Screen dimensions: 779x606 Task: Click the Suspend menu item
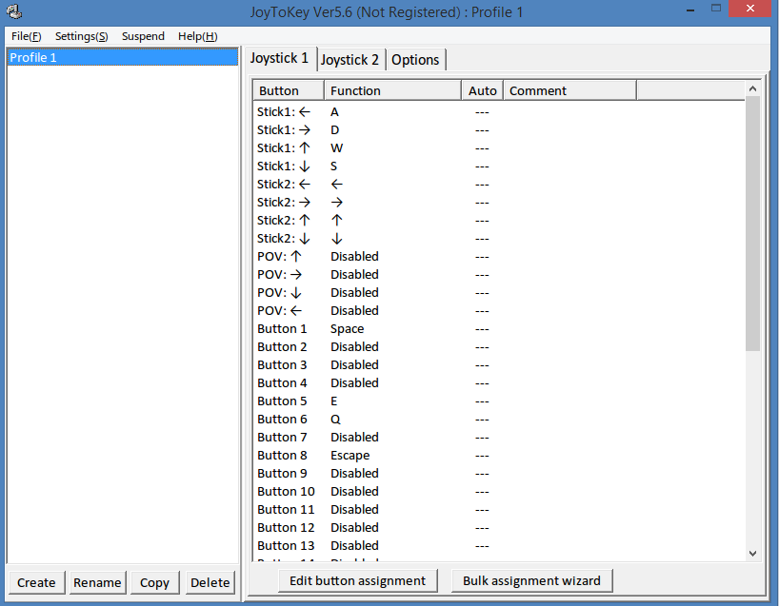point(143,36)
